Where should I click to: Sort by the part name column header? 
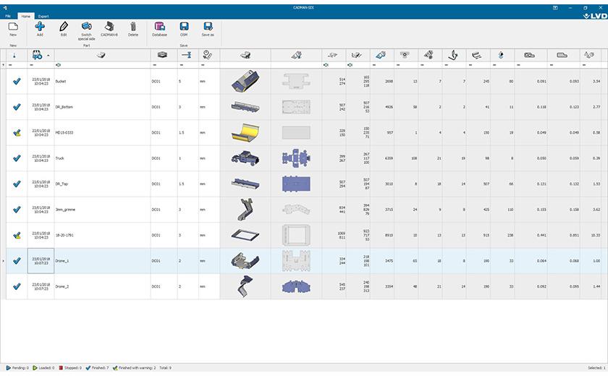[101, 55]
